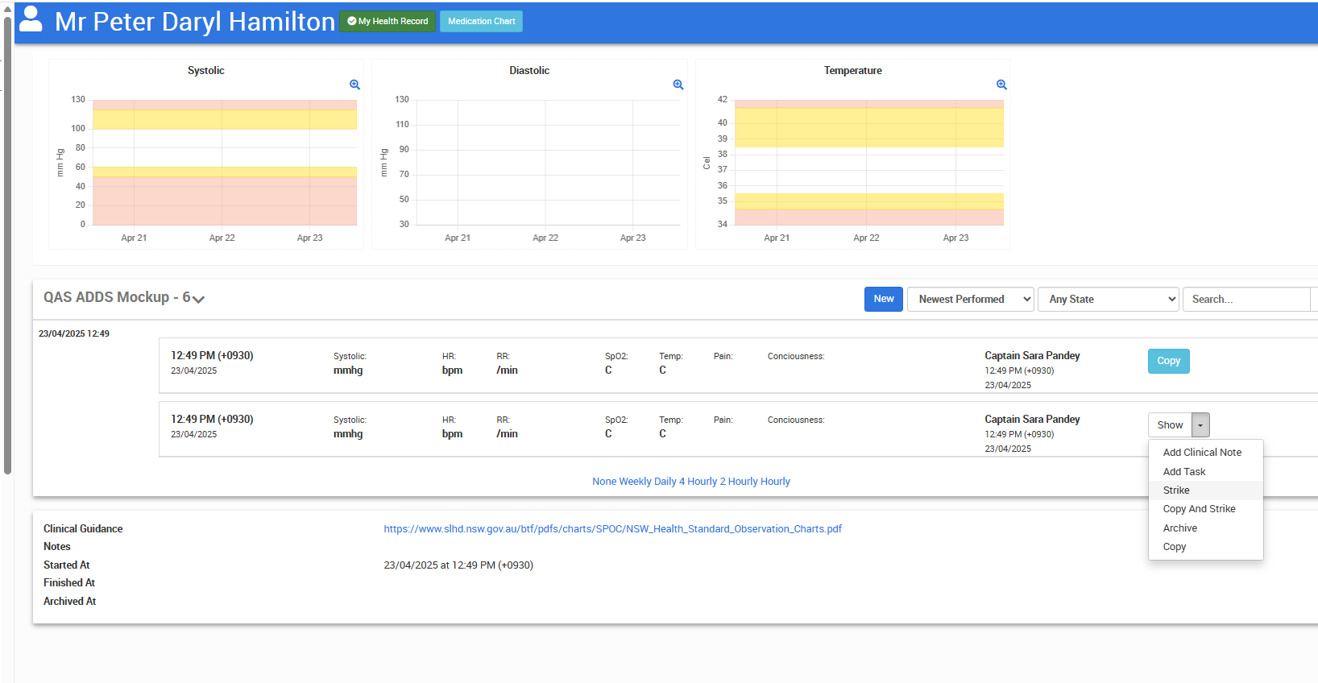Toggle the caret beside the Show button
The height and width of the screenshot is (683, 1318).
1200,425
